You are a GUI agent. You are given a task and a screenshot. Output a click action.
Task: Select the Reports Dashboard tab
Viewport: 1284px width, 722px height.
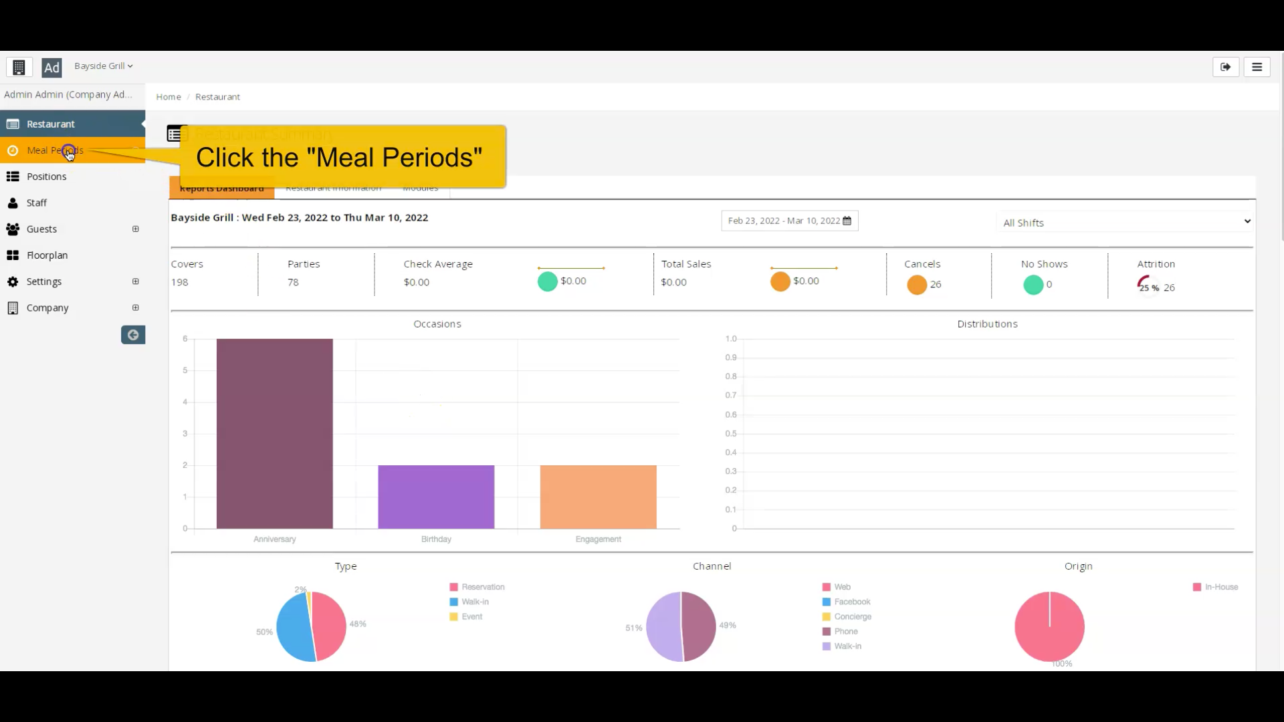221,188
